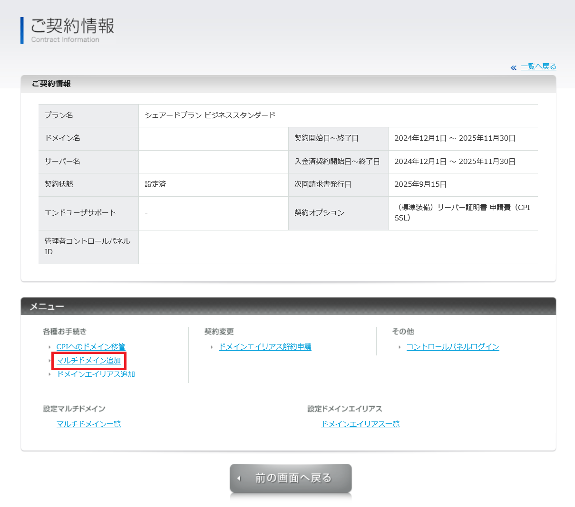575x507 pixels.
Task: Open the CPIへのドメイン移管 link
Action: coord(91,347)
